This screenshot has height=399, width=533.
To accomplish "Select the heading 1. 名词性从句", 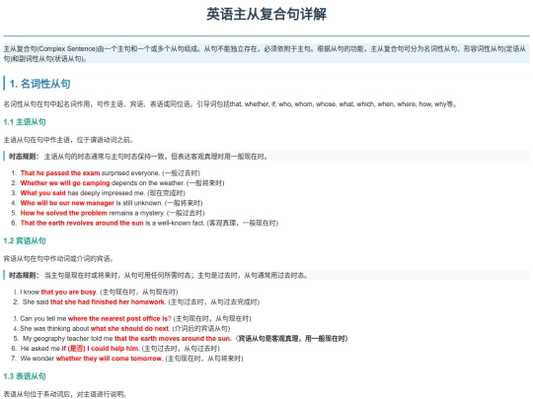I will [x=40, y=84].
